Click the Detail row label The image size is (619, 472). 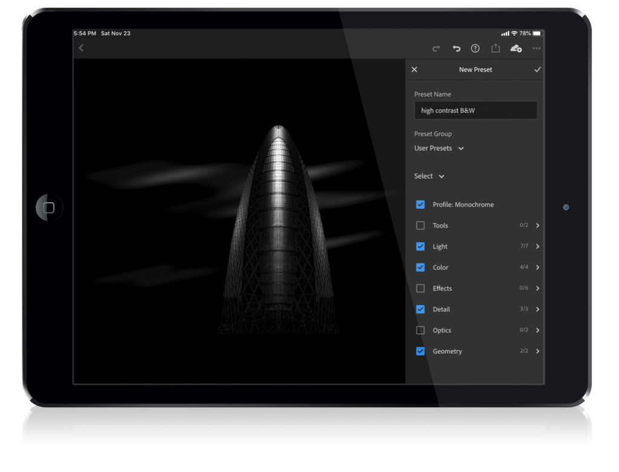coord(441,309)
